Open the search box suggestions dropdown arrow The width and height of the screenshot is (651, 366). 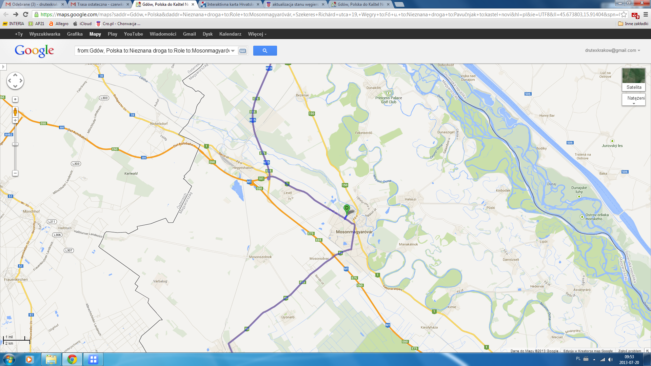pos(233,51)
